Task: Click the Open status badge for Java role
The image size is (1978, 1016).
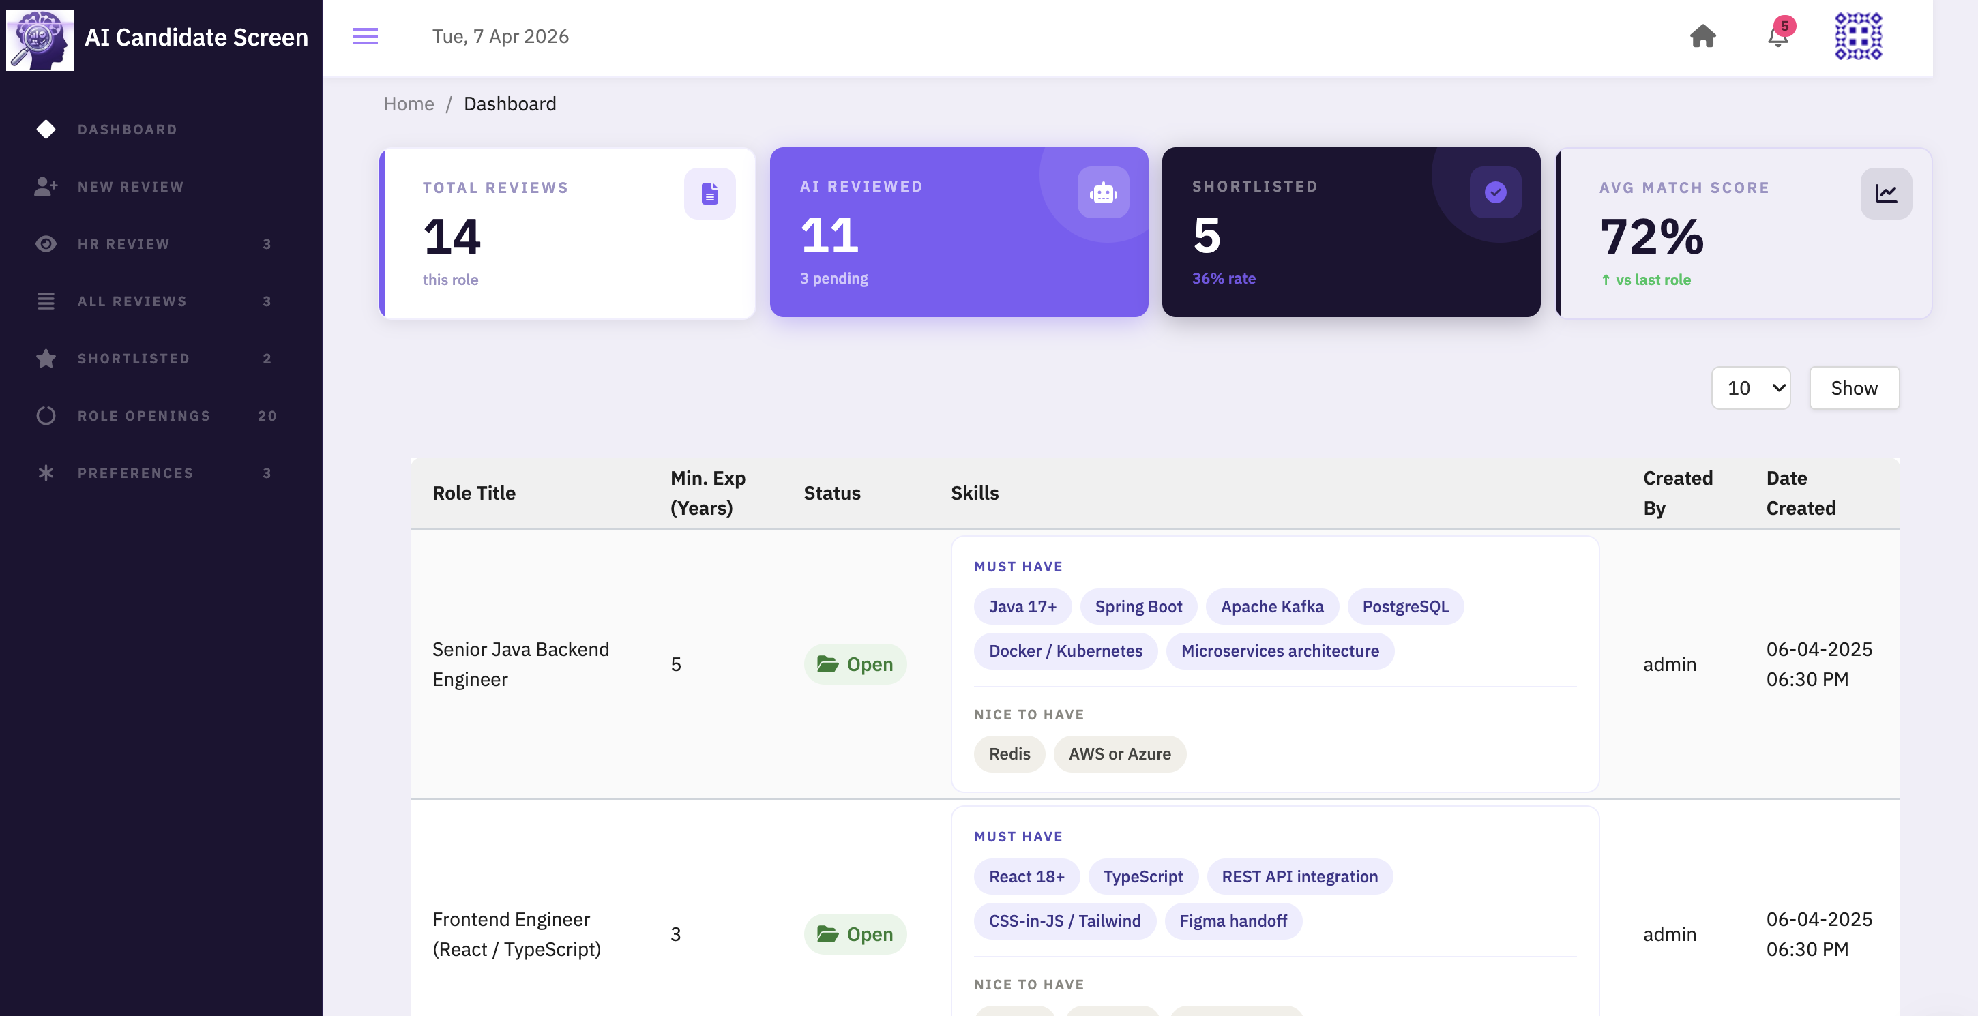Action: [x=855, y=663]
